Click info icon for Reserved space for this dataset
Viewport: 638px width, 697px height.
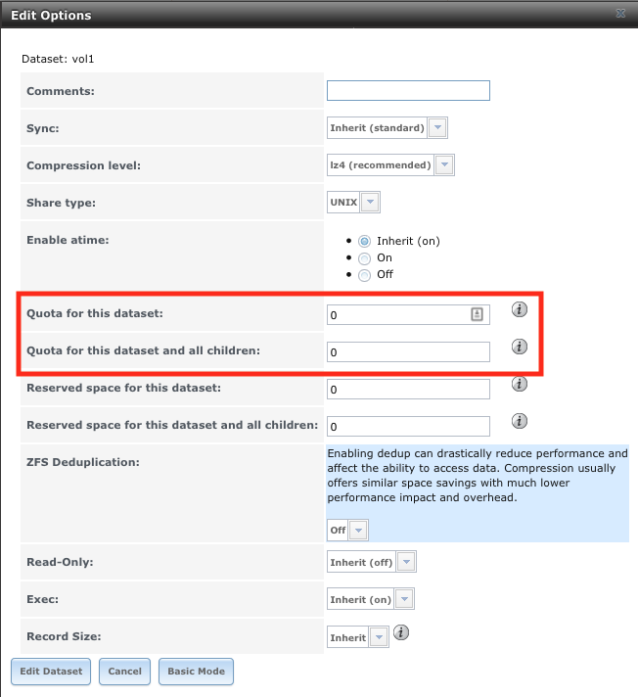519,384
